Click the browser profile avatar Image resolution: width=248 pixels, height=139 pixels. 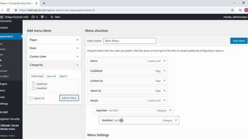click(x=246, y=10)
